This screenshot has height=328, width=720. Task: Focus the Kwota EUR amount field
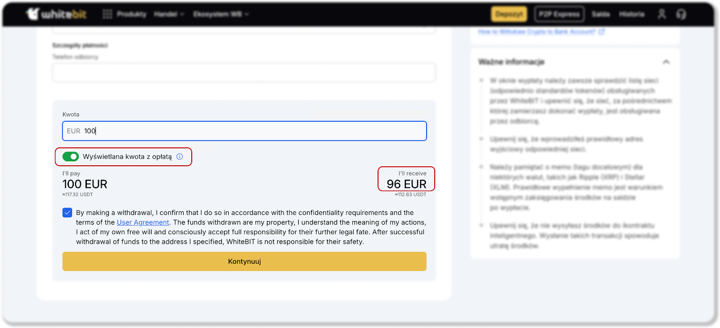252,131
